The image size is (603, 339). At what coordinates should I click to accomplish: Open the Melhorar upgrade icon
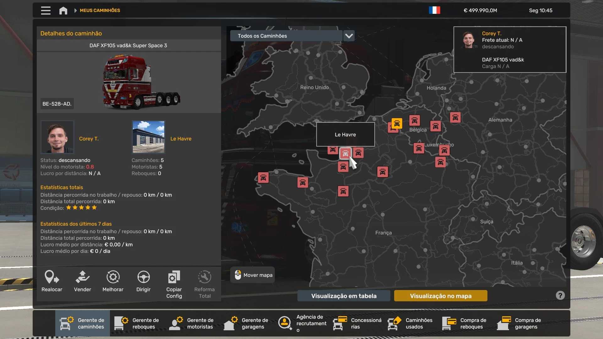pos(113,277)
